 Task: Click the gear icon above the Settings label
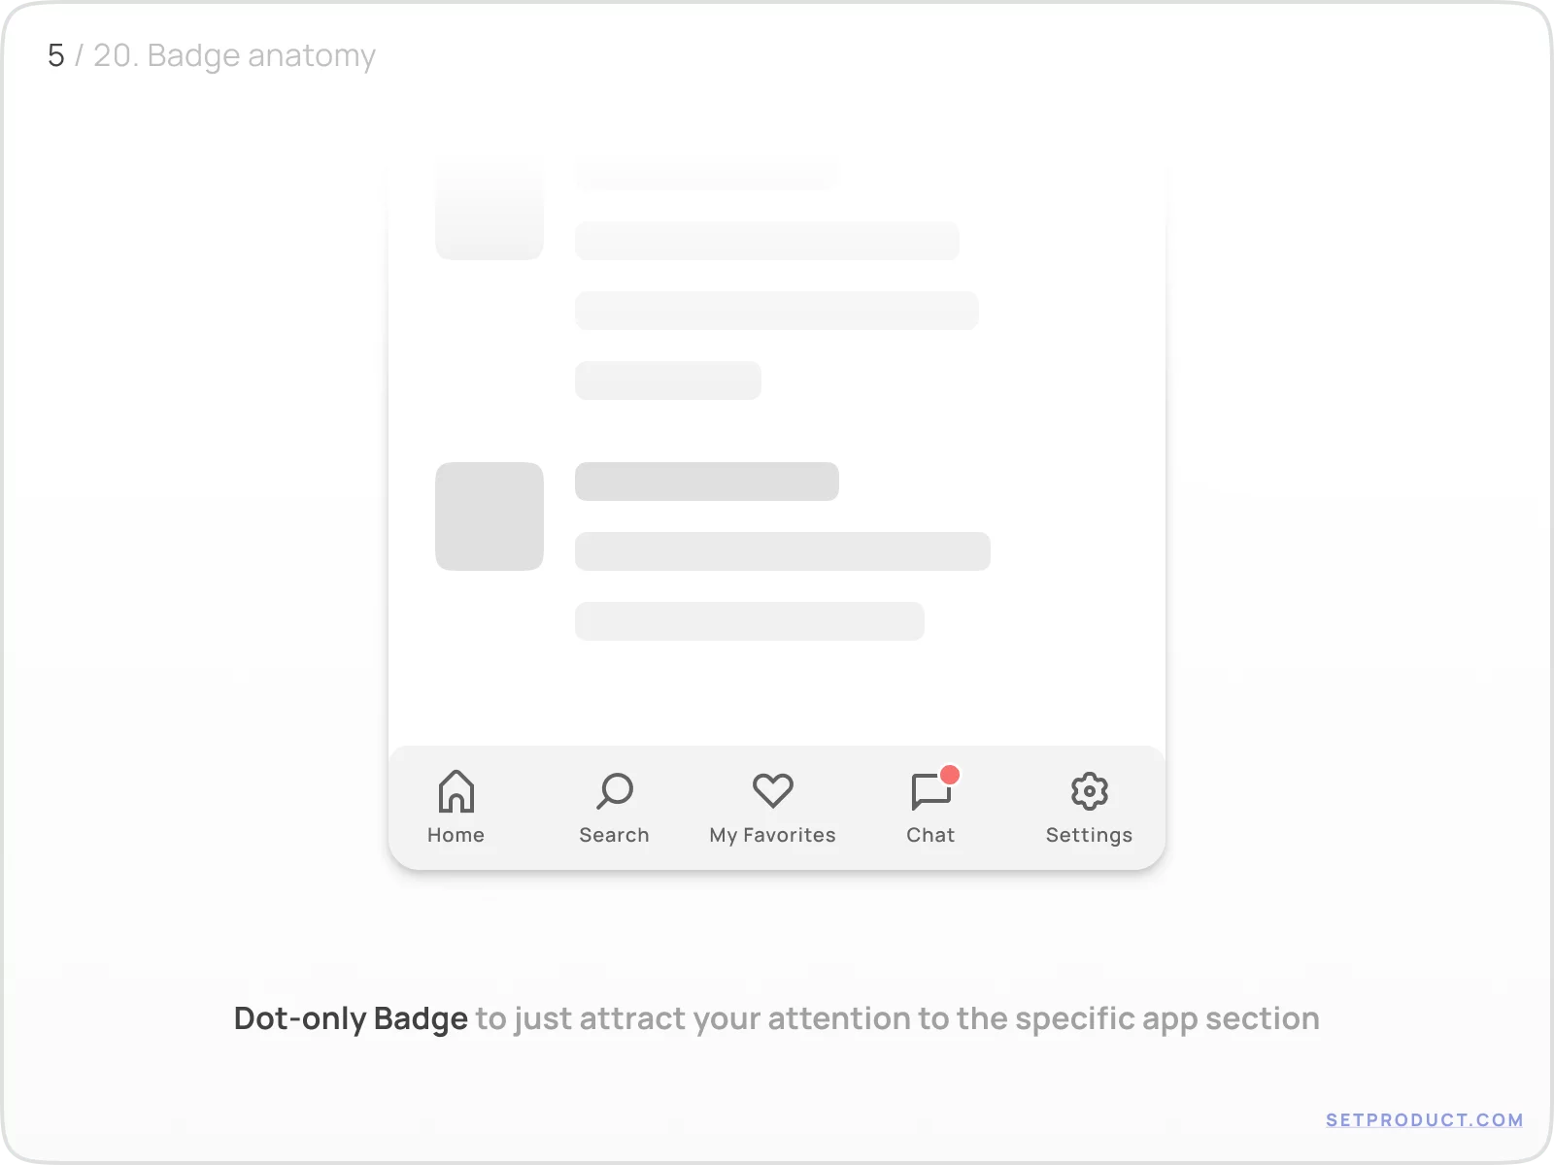point(1089,791)
